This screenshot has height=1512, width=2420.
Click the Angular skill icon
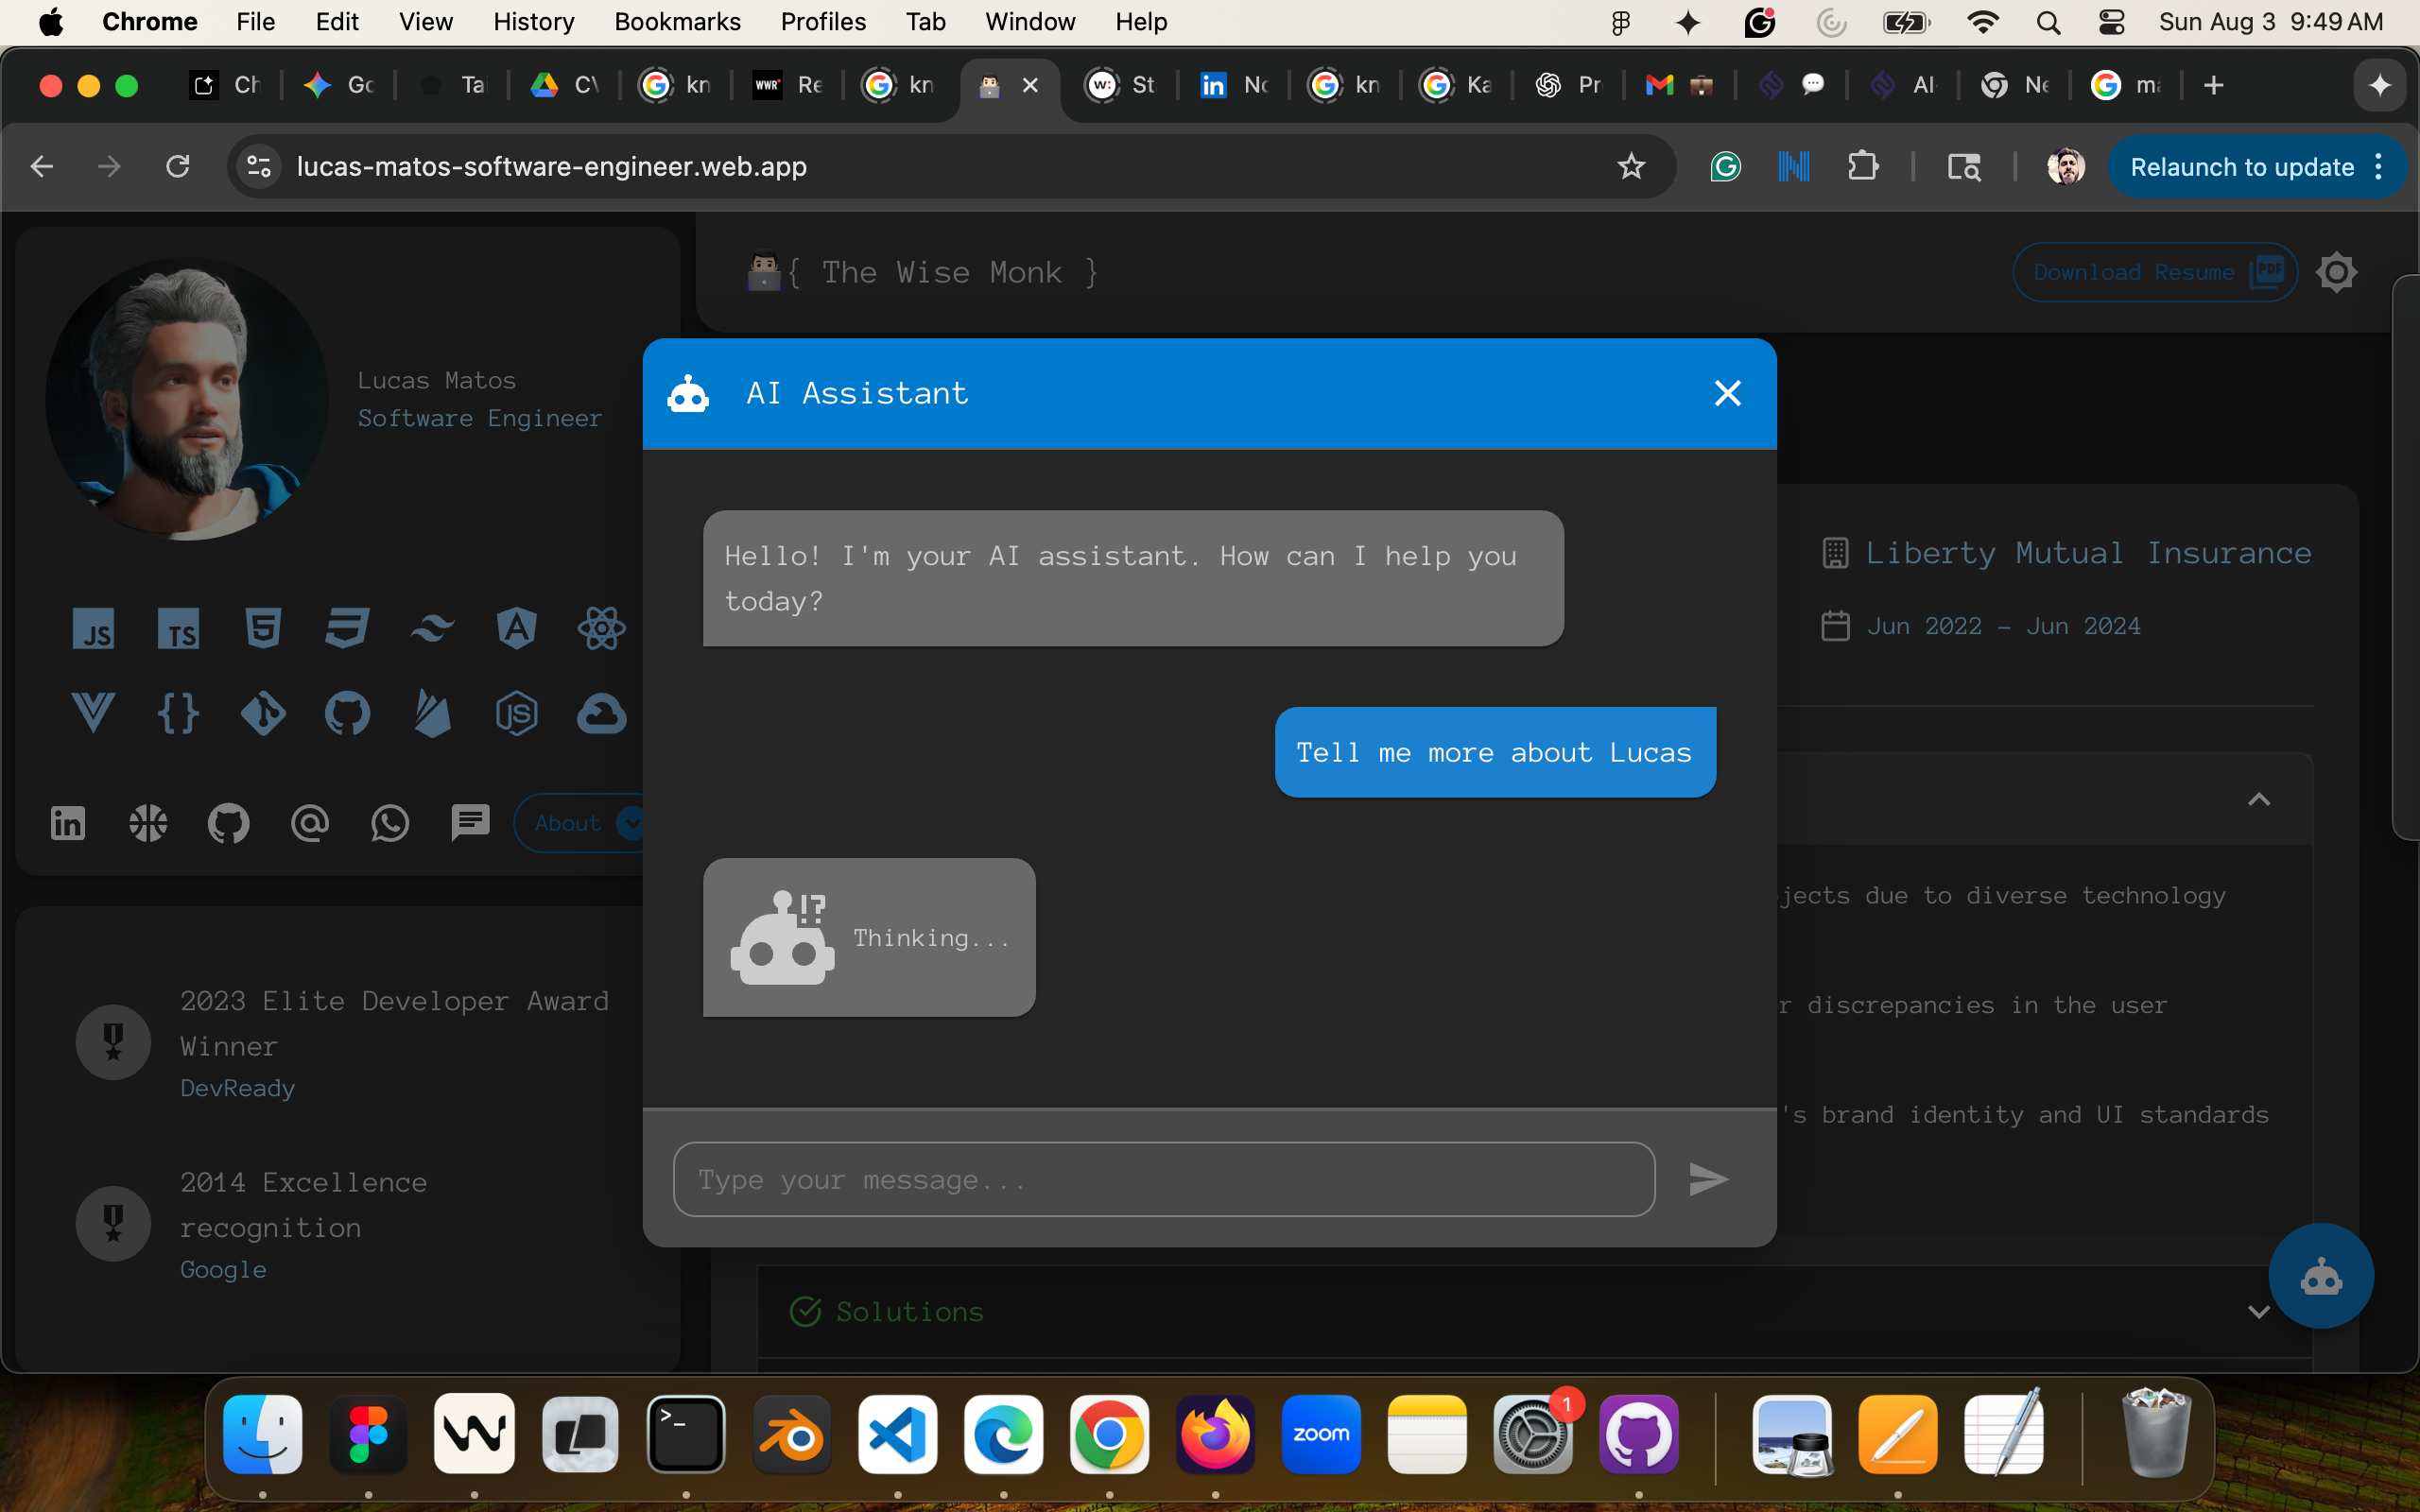516,629
